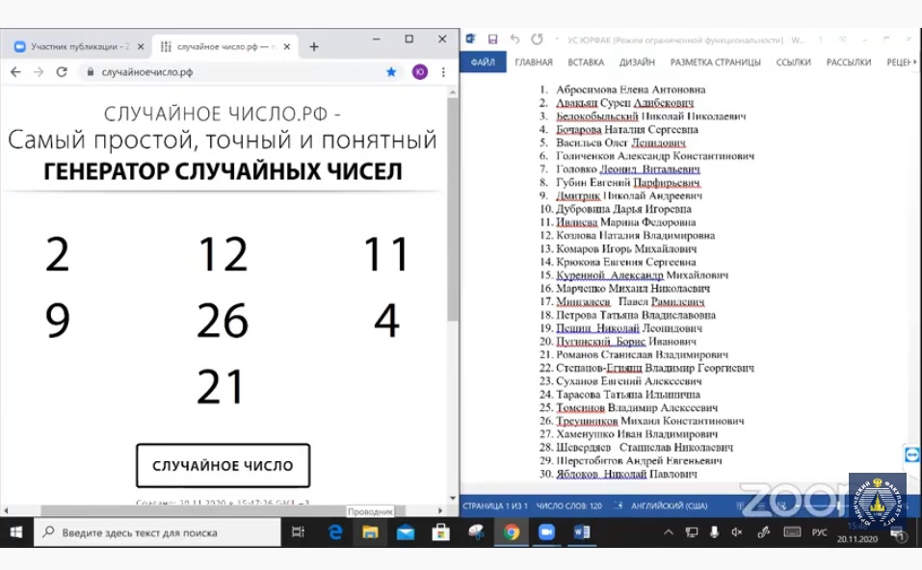Click the microphone icon in system tray
Image resolution: width=922 pixels, height=570 pixels.
pyautogui.click(x=714, y=532)
